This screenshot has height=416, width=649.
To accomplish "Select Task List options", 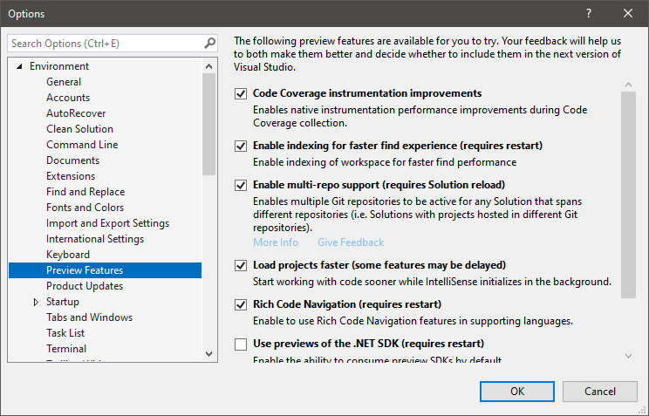I will (65, 334).
